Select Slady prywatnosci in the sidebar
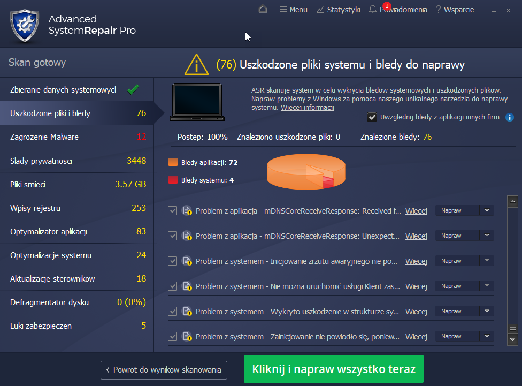The image size is (522, 386). pos(77,161)
